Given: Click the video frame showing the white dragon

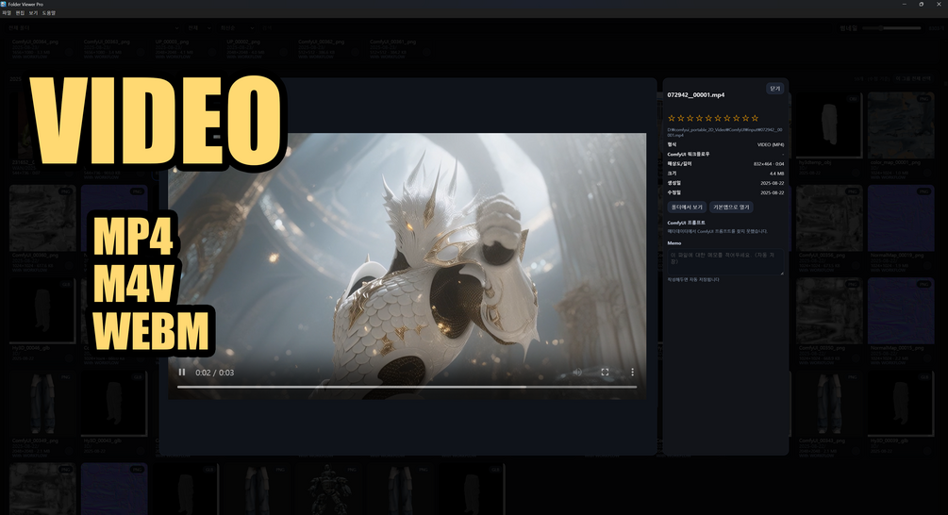Looking at the screenshot, I should [x=407, y=266].
